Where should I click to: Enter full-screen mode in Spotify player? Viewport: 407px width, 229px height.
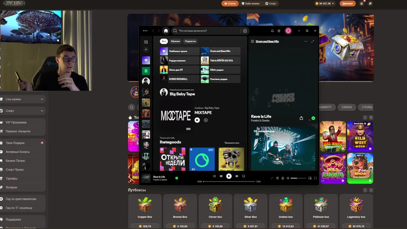coord(315,178)
